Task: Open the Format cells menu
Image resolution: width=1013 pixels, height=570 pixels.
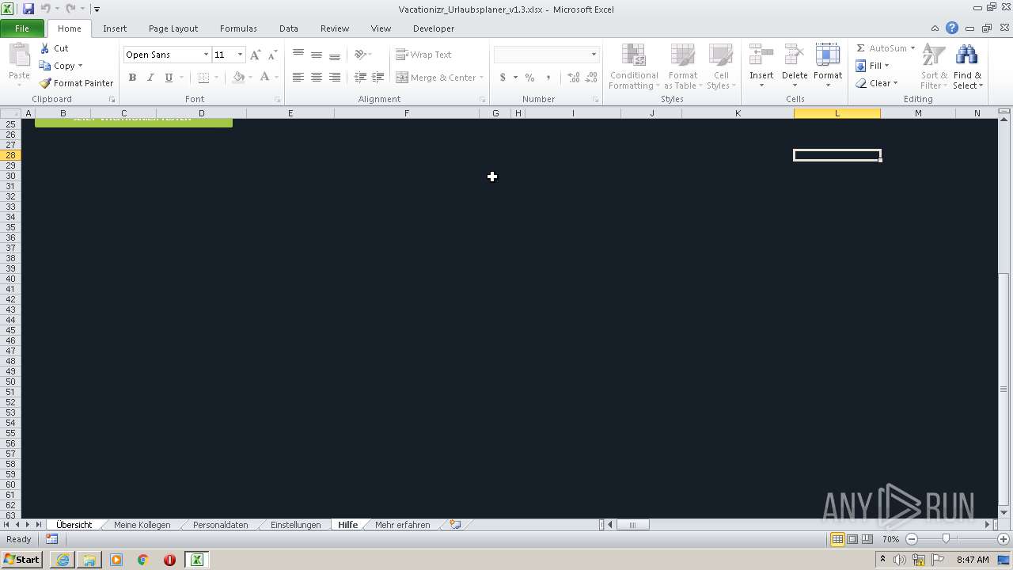Action: pos(828,66)
